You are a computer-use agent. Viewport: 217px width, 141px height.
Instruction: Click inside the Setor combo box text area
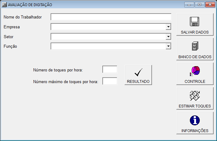click(108, 37)
